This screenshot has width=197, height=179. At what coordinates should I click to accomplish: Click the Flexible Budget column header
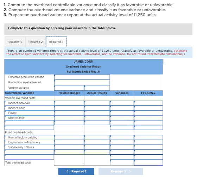tap(69, 93)
